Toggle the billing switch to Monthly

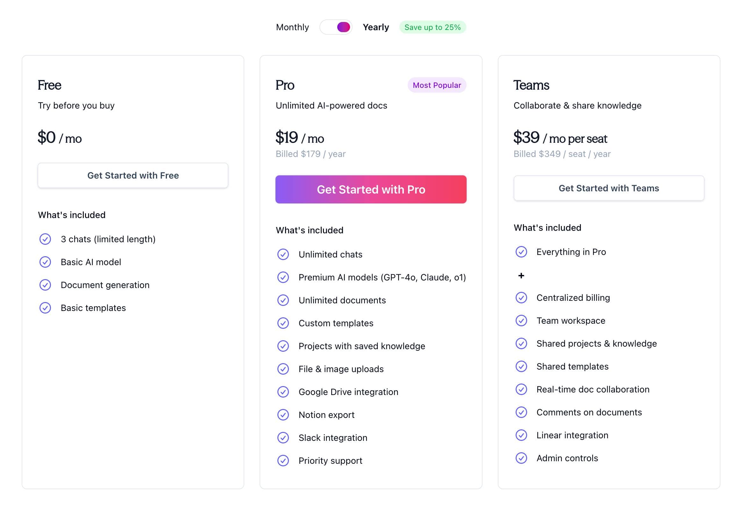coord(336,27)
